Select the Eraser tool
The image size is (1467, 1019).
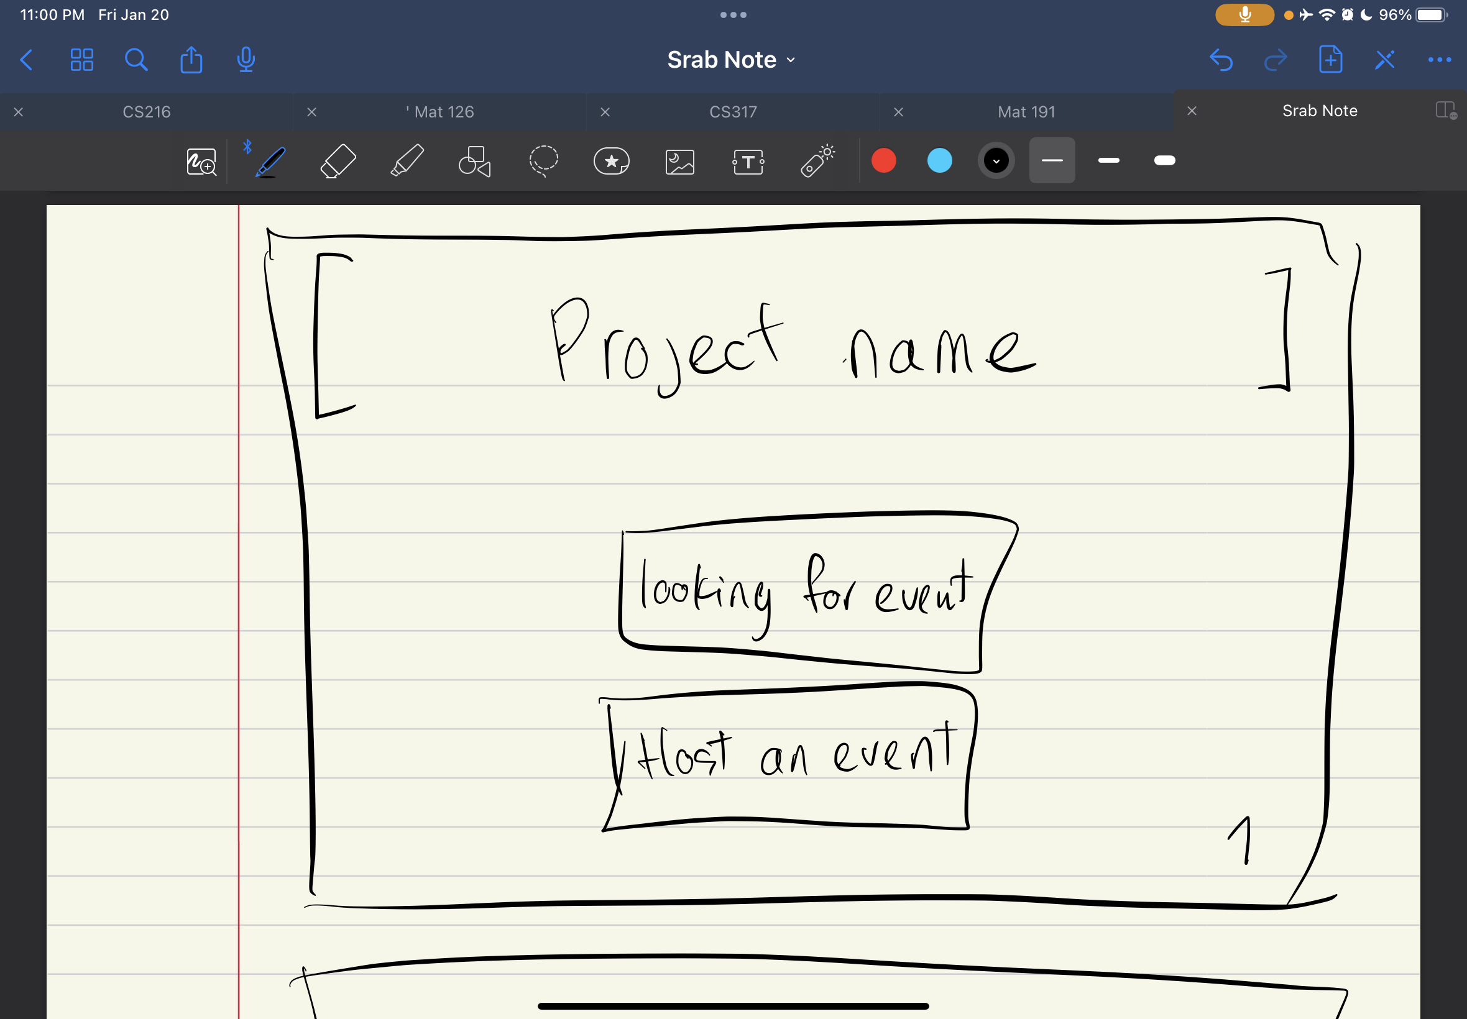[338, 161]
